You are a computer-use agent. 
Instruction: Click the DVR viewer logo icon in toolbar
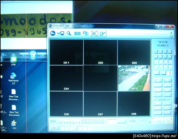tap(53, 33)
